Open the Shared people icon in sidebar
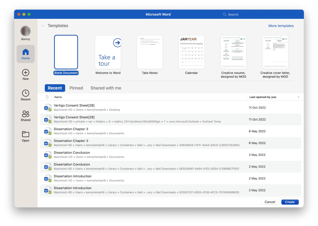Screen dimensions: 318x226 click(x=26, y=114)
